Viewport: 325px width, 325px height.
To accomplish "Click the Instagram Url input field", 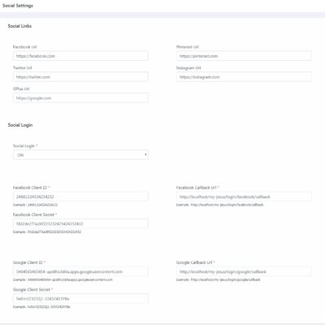I will point(244,77).
